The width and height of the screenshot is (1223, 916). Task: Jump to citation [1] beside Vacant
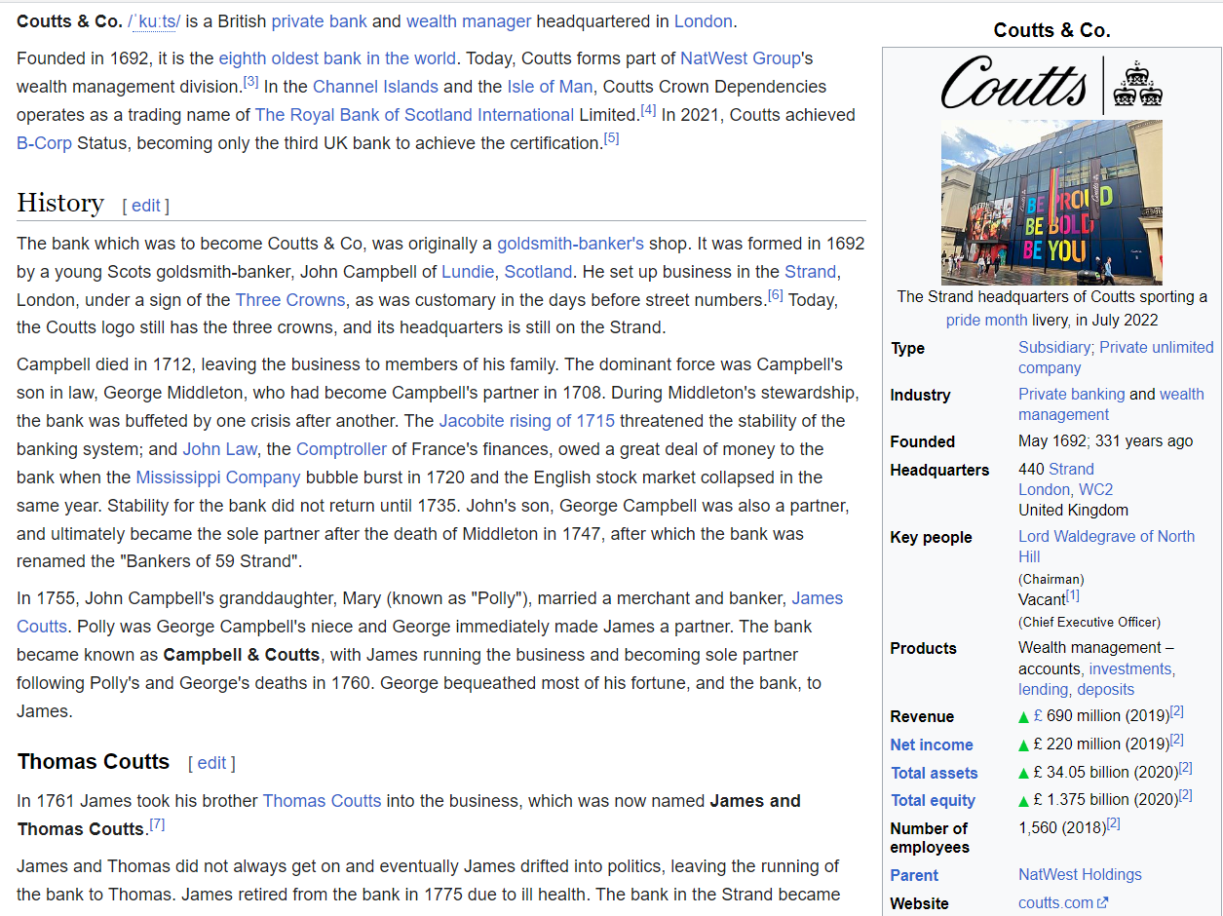coord(1072,594)
